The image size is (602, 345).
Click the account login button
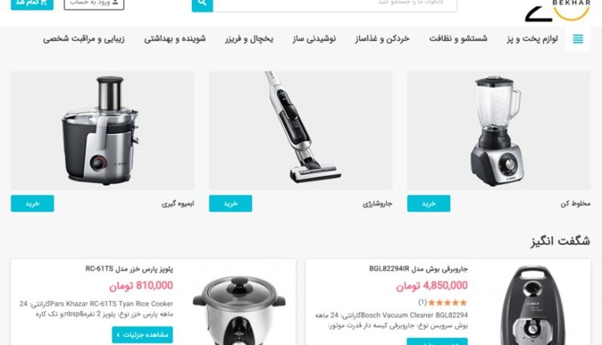pyautogui.click(x=94, y=4)
